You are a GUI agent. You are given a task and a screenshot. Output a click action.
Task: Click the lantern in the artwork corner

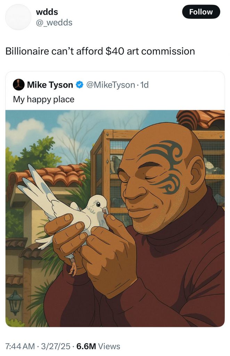[x=15, y=301]
